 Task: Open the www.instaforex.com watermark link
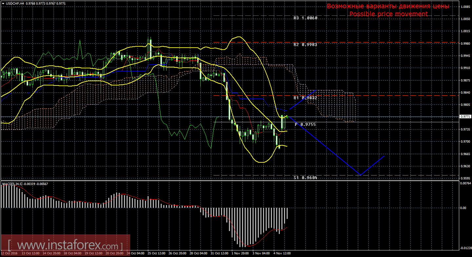click(65, 245)
